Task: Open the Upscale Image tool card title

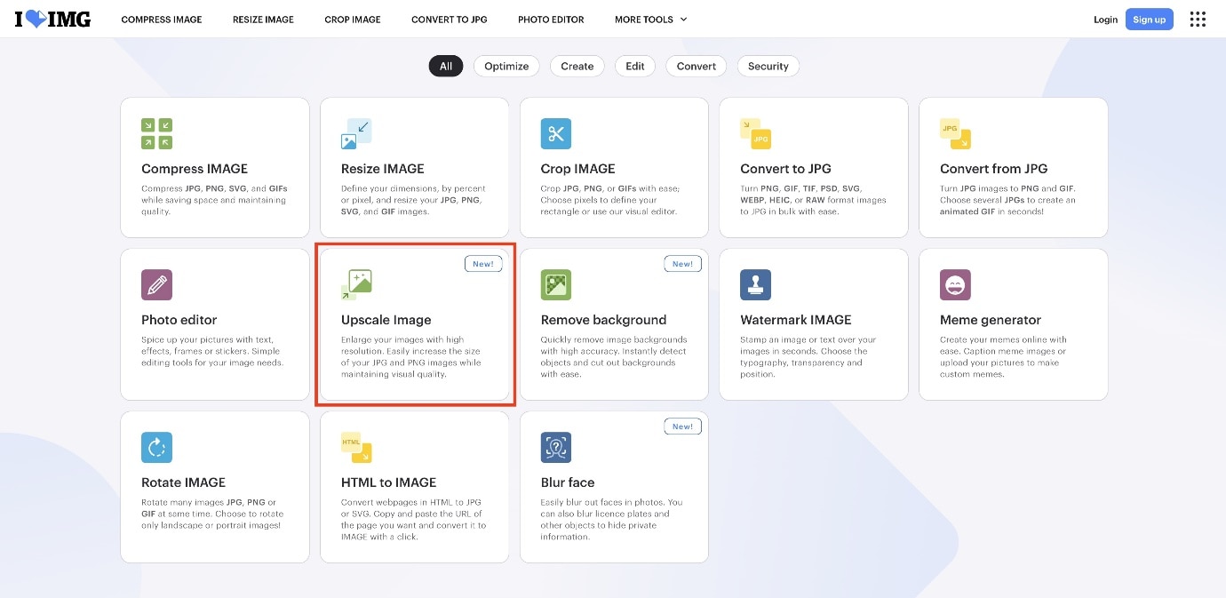Action: (x=386, y=320)
